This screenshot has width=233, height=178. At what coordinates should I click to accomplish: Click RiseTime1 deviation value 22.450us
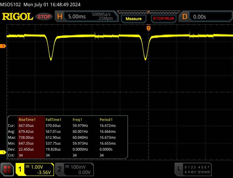tap(26, 149)
